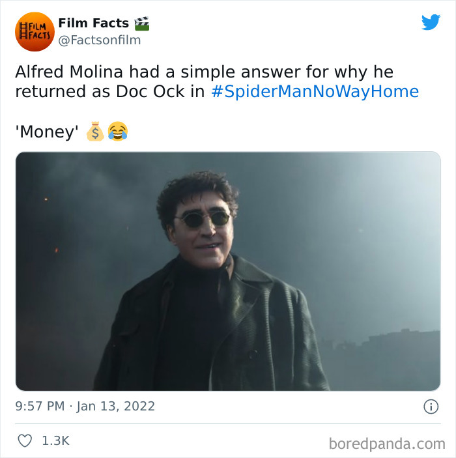
Task: Select the words 'Alfred Molina' in the tweet
Action: 69,72
